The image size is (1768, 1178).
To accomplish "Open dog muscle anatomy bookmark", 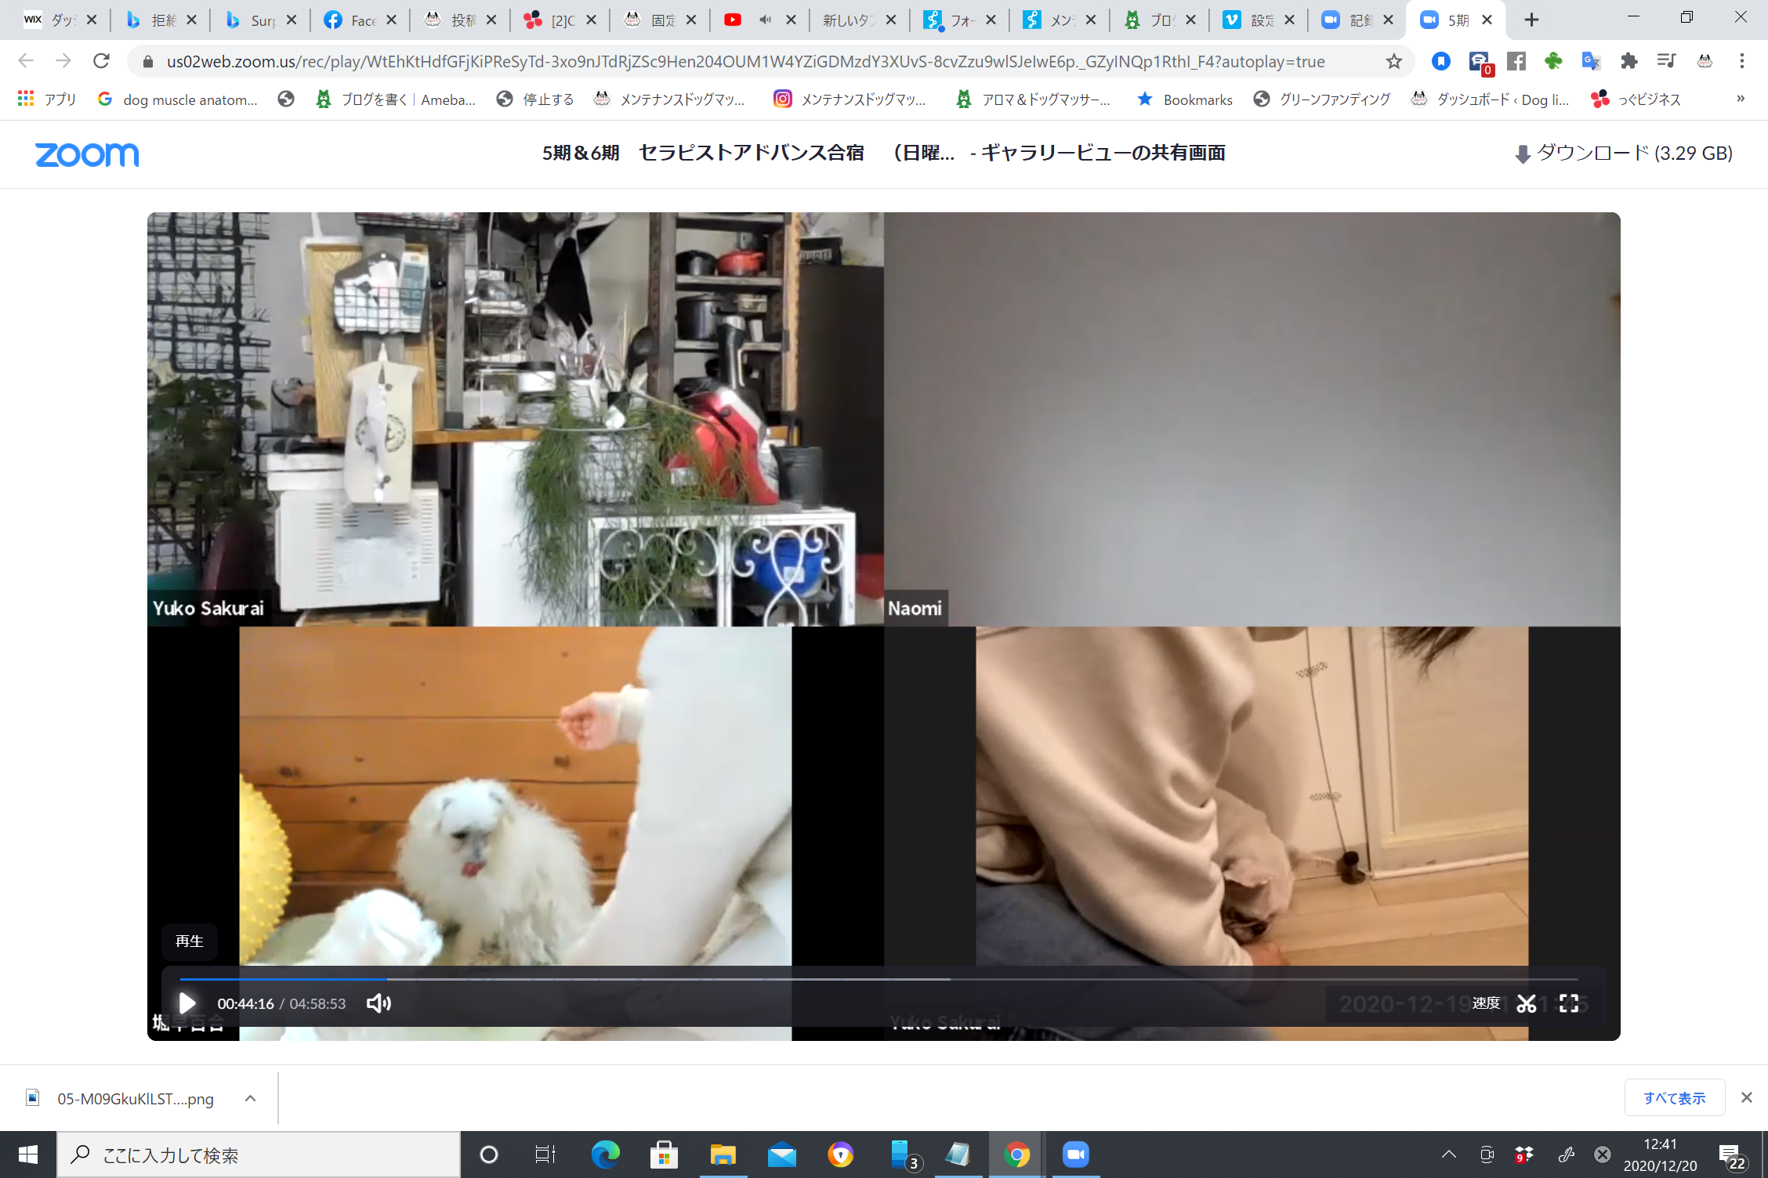I will [178, 99].
